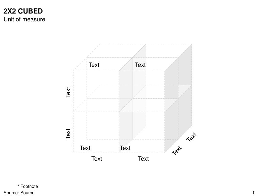
Task: Click the "Text" label at front face bottom center
Action: (x=125, y=148)
